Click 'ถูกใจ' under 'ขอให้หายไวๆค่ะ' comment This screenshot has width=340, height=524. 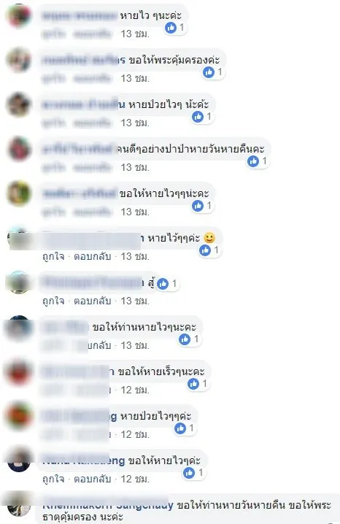pos(53,479)
